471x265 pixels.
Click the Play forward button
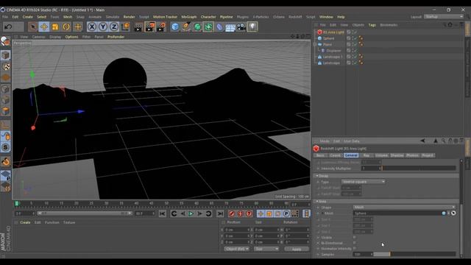(191, 213)
